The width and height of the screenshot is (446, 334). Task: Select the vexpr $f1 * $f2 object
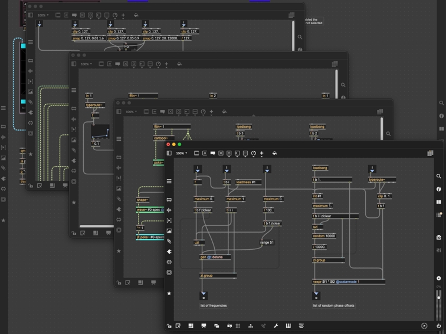(x=349, y=282)
